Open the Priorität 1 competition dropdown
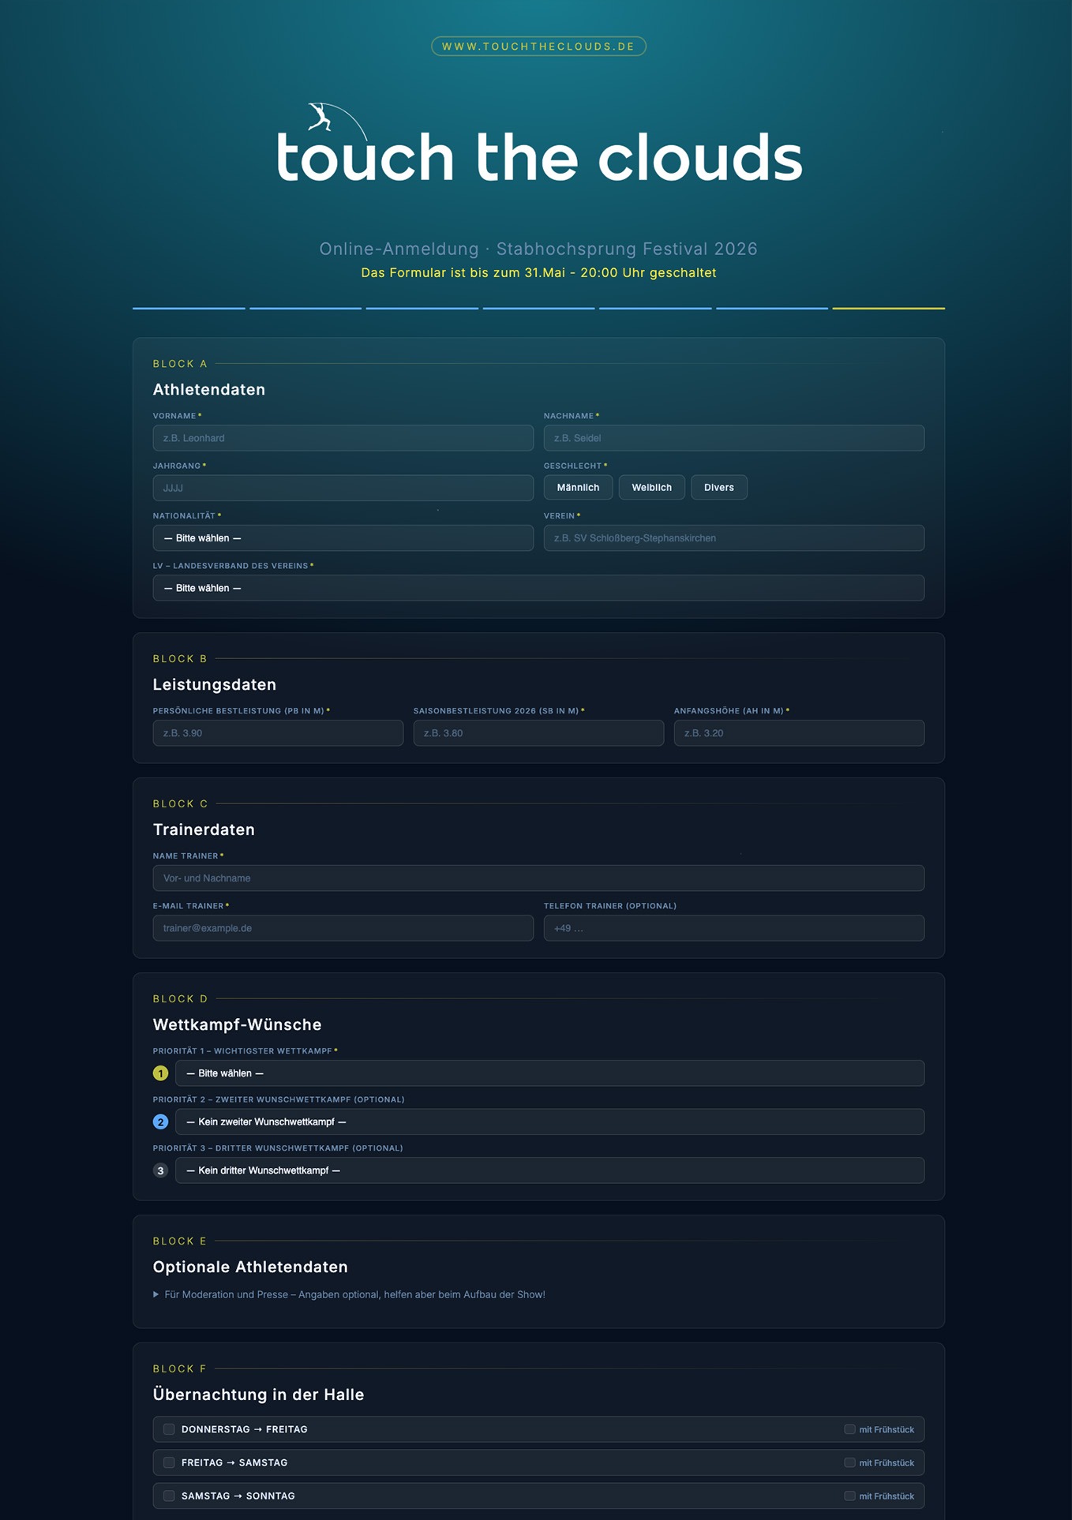This screenshot has width=1072, height=1520. [x=549, y=1073]
